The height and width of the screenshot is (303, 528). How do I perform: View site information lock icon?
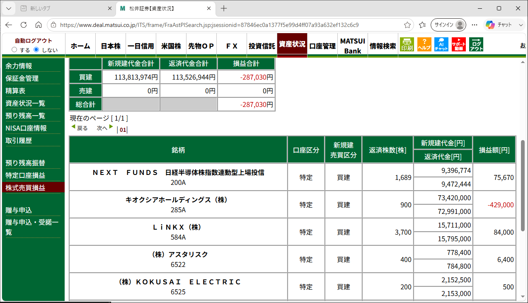tap(53, 25)
